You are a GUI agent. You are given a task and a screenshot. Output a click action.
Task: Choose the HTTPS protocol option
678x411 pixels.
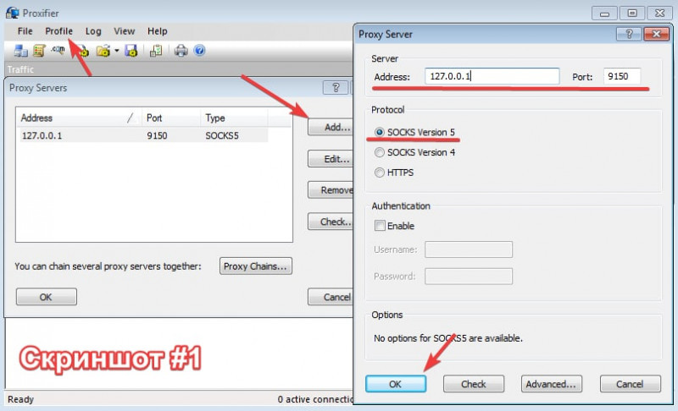click(x=380, y=173)
